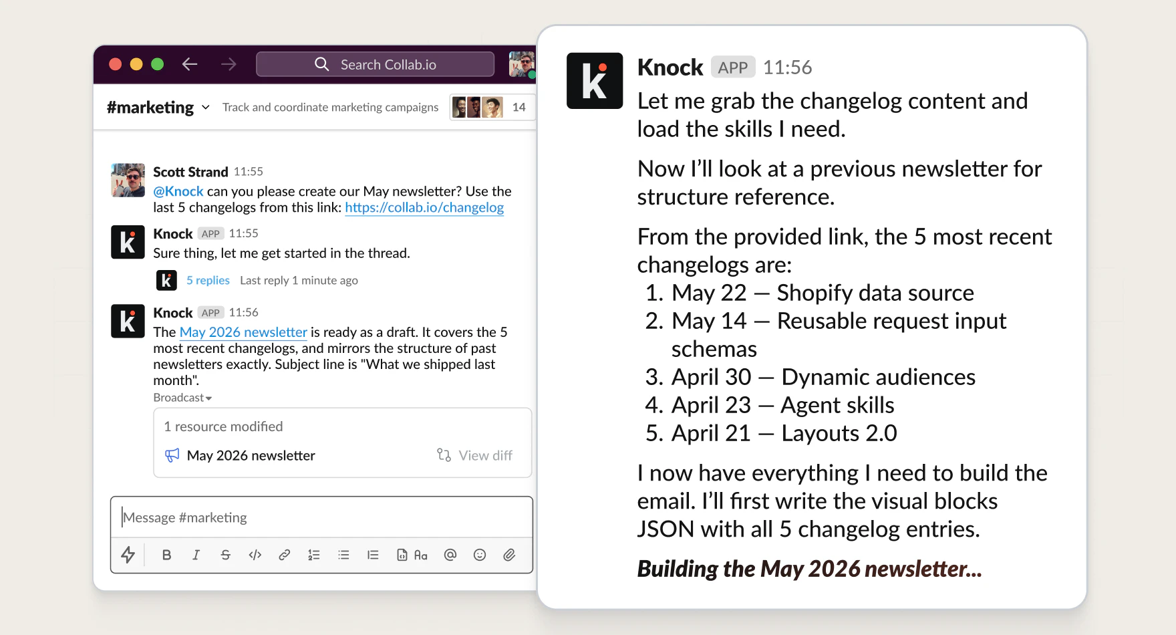Maximize window with green traffic light
The height and width of the screenshot is (635, 1176).
tap(158, 64)
